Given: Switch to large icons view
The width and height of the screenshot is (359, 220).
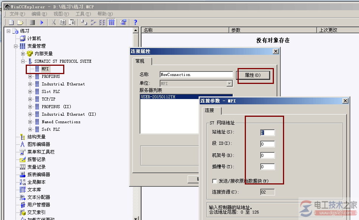Looking at the screenshot, I should tap(84, 22).
